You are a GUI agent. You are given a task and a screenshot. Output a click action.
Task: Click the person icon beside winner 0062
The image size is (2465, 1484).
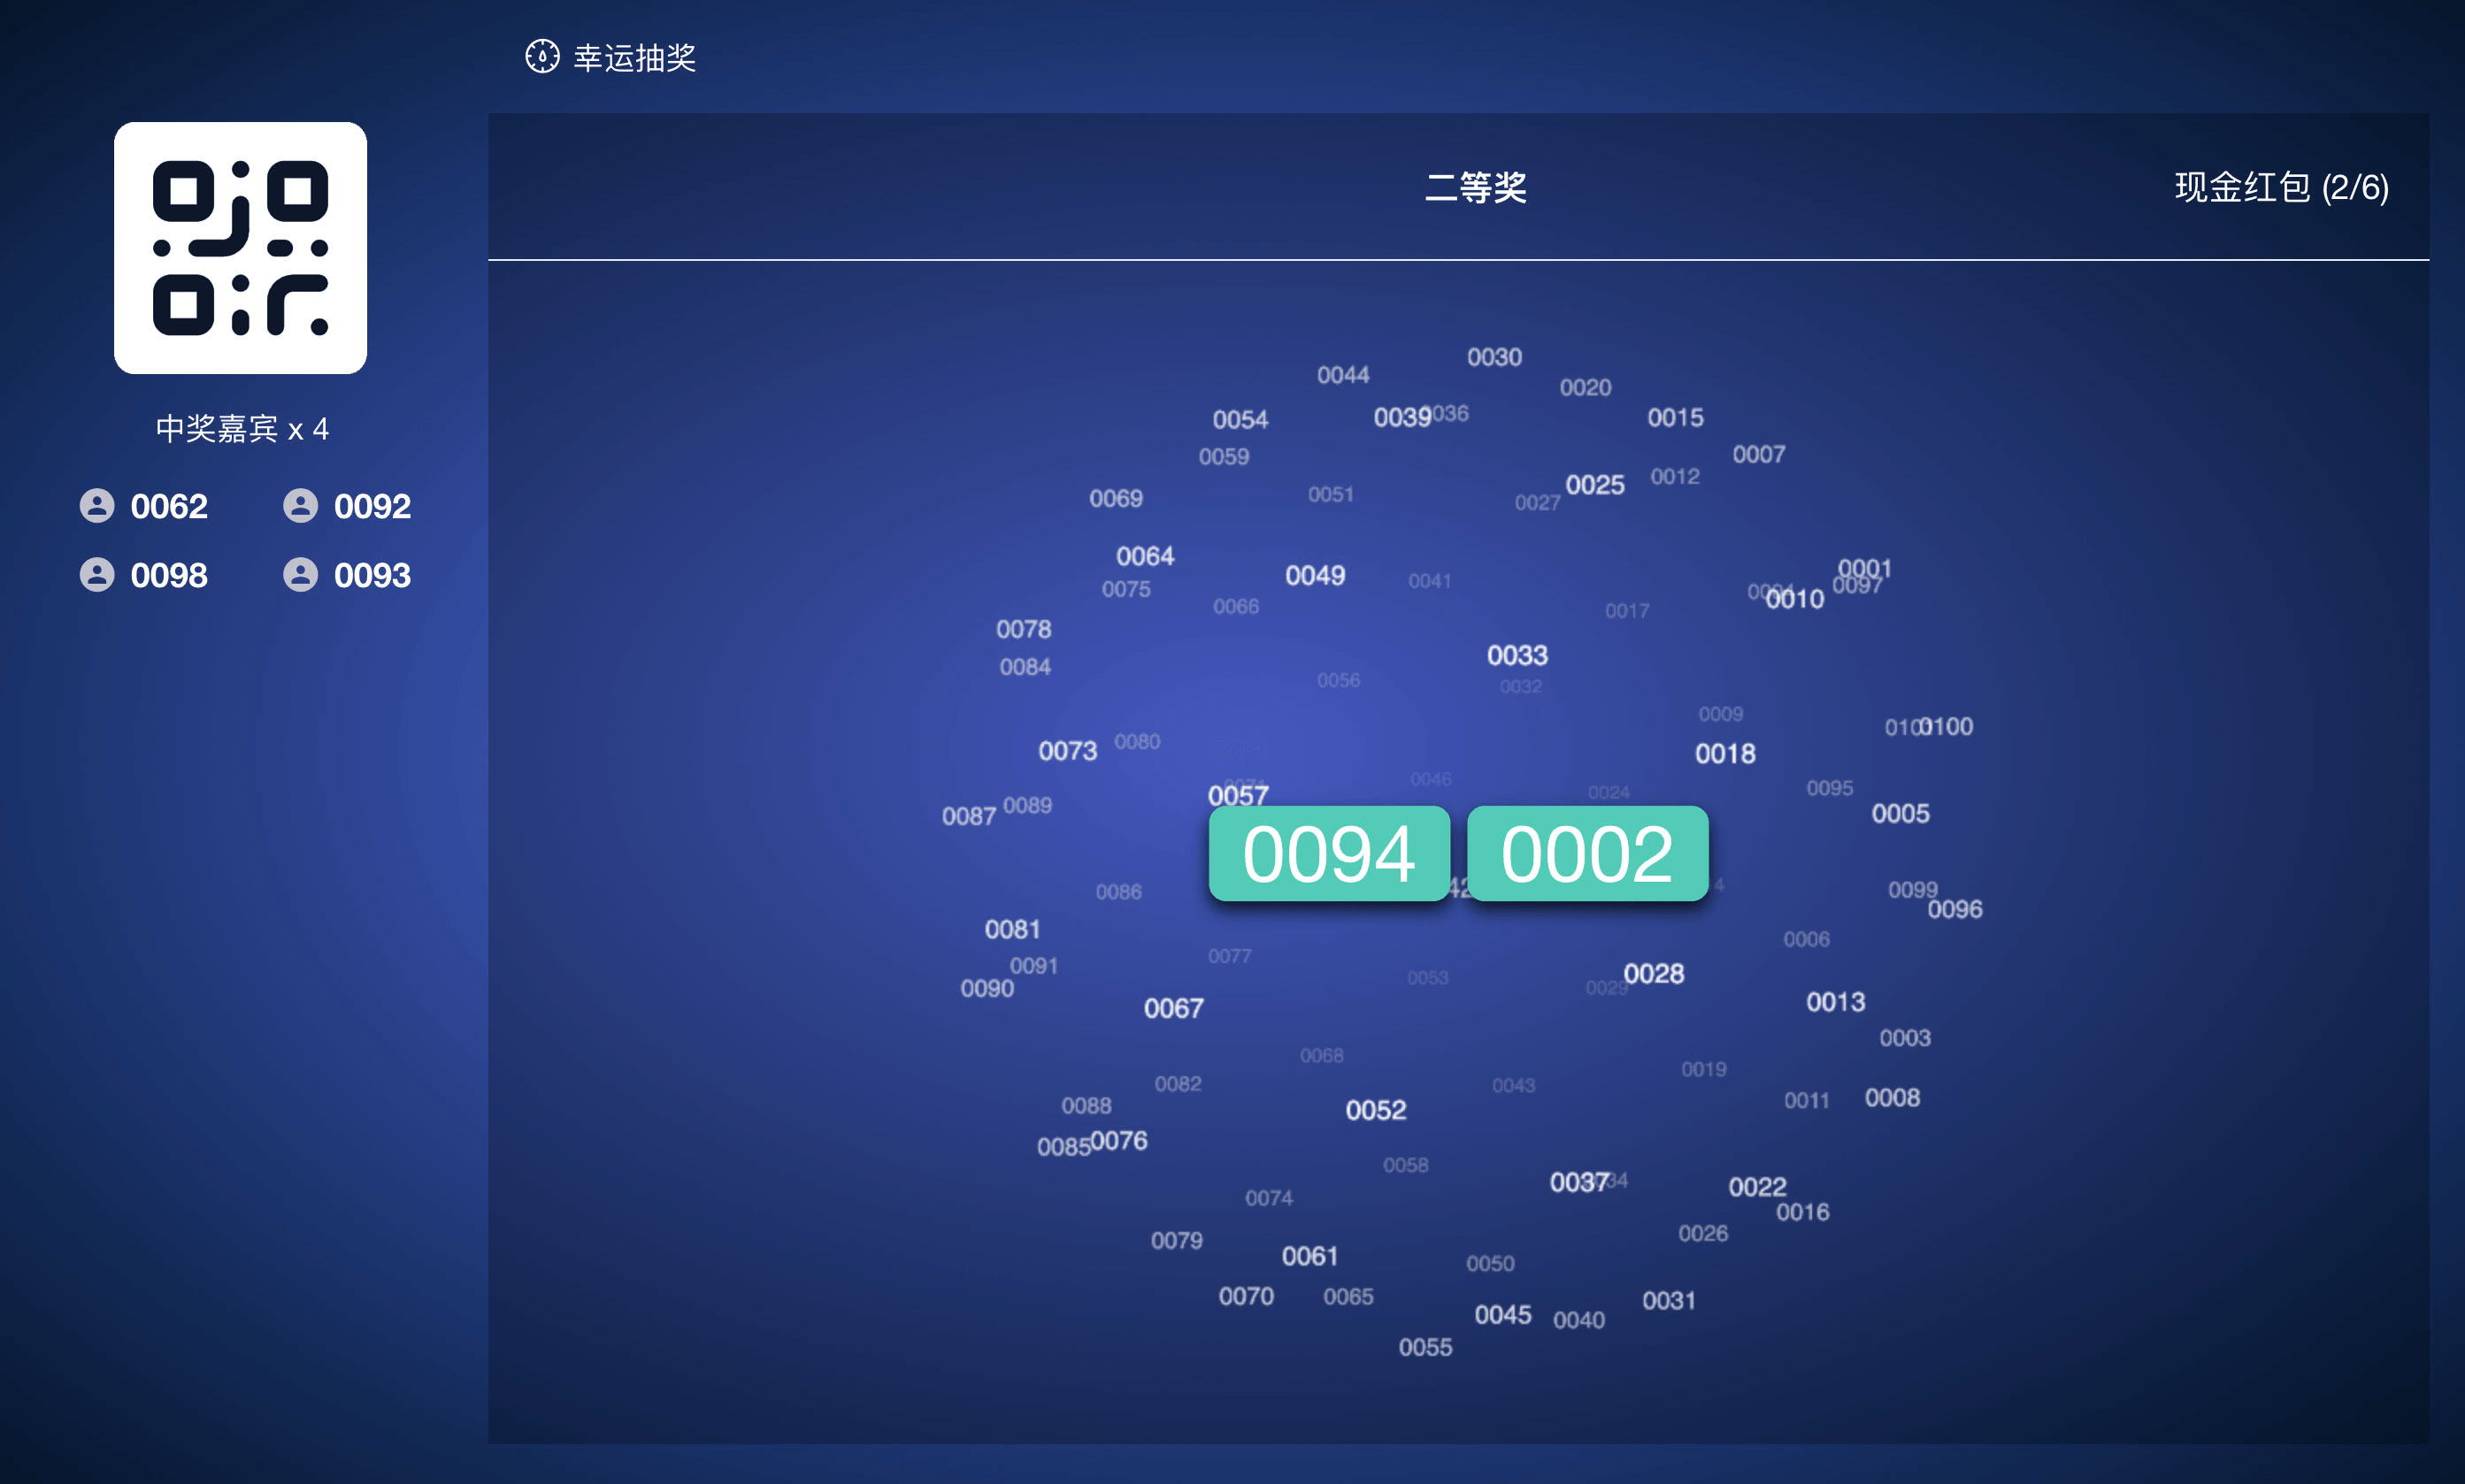[x=96, y=506]
